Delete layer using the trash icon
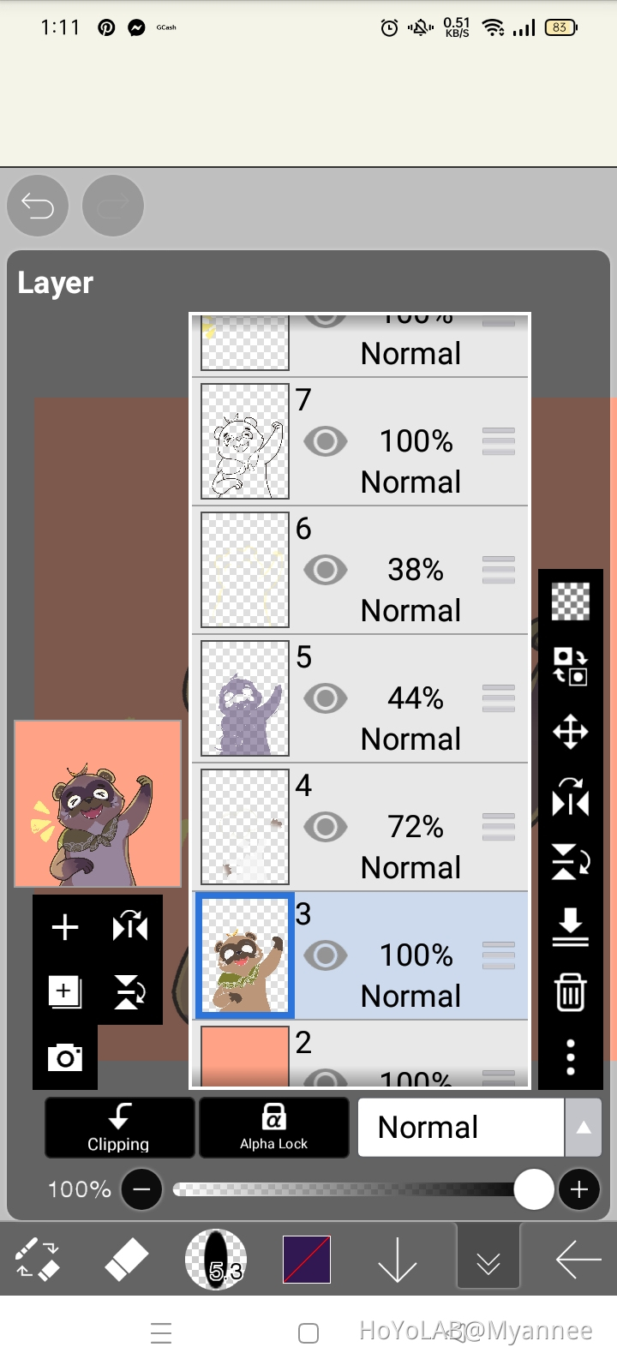 (x=570, y=992)
